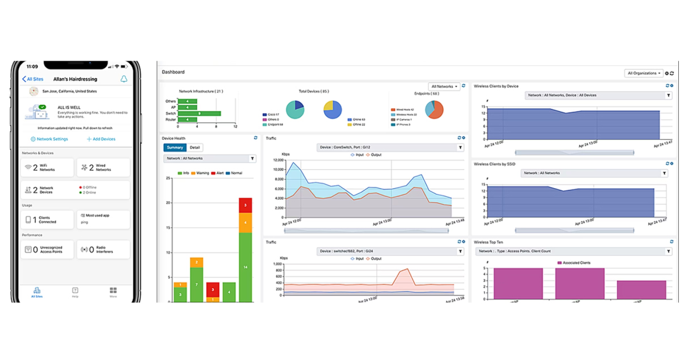Toggle the Warning legend series in Device Health

point(201,173)
